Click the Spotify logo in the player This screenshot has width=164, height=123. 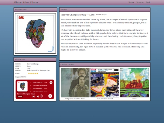coord(51,83)
